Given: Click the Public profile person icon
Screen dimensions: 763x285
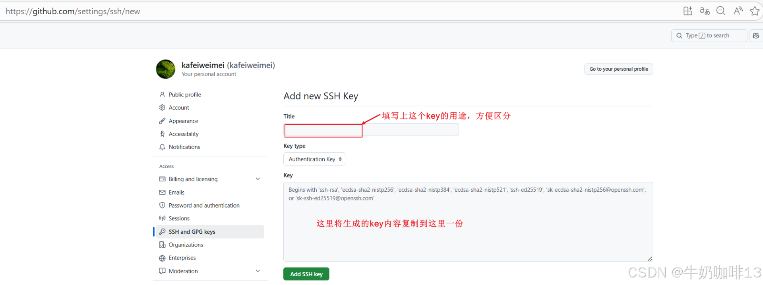Looking at the screenshot, I should click(x=162, y=94).
